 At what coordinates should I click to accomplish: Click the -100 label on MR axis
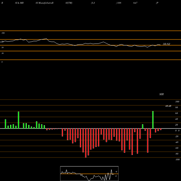coord(177,160)
